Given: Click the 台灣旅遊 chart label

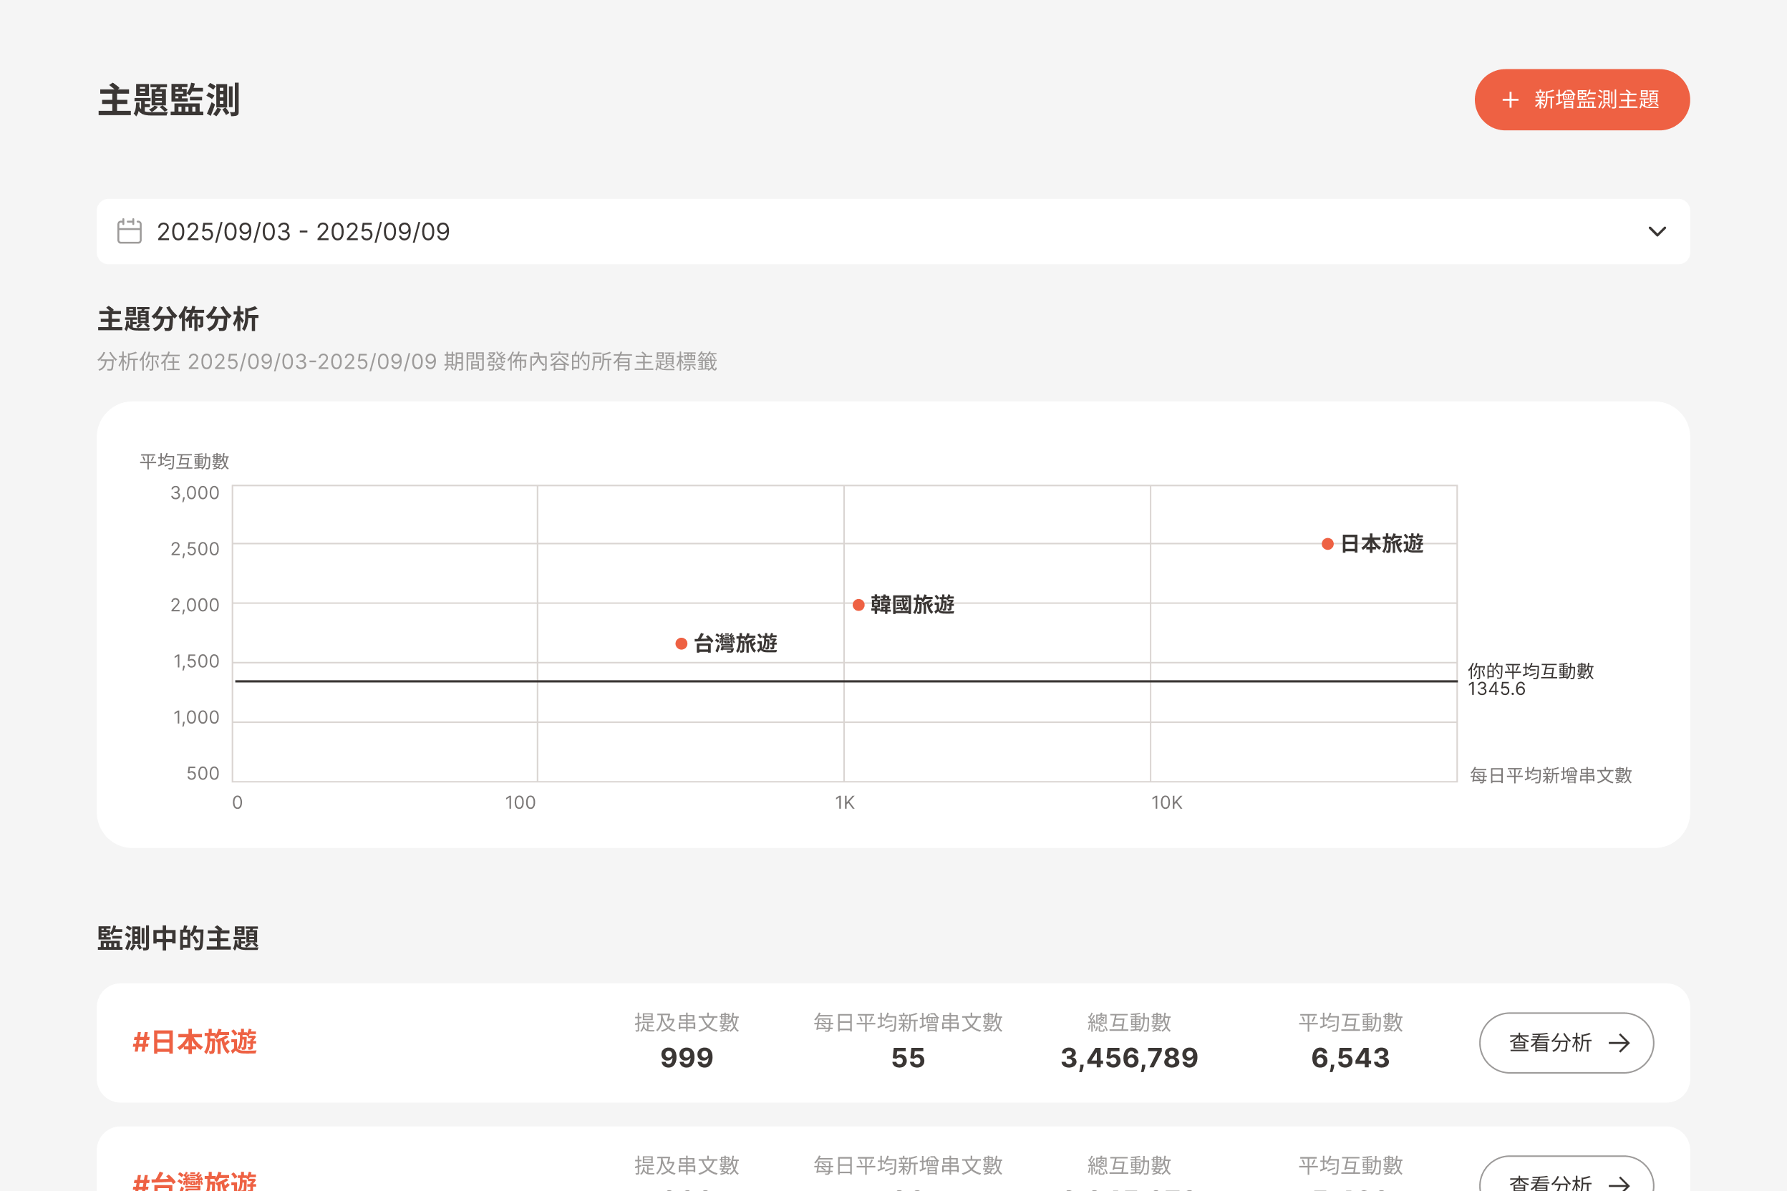Looking at the screenshot, I should tap(735, 644).
